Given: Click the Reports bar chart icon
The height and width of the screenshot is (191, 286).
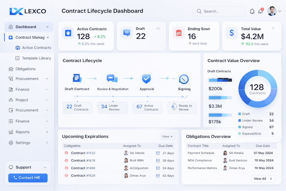Looking at the screenshot, I should point(11,132).
